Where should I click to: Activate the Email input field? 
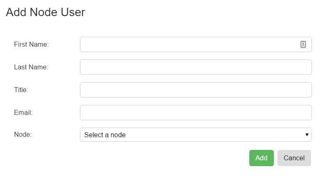(x=196, y=112)
